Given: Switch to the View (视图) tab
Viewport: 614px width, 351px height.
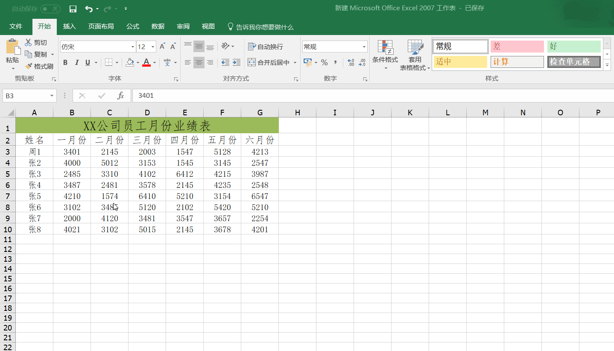Looking at the screenshot, I should 208,26.
